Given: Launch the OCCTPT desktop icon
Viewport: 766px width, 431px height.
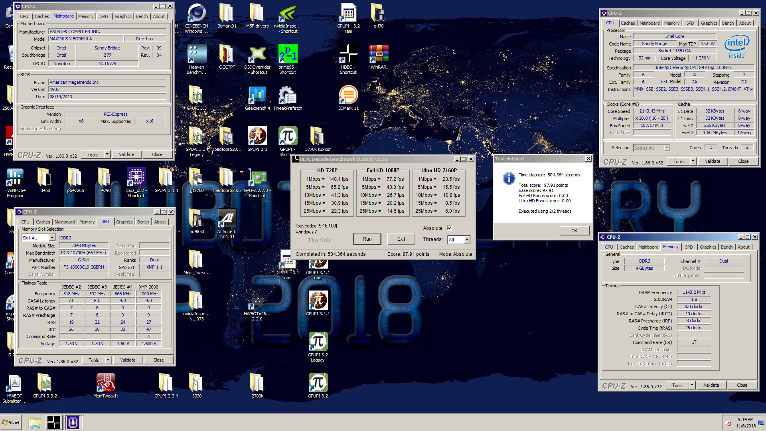Looking at the screenshot, I should tap(227, 57).
